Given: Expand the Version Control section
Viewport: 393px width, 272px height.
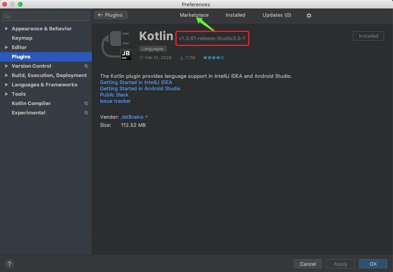Looking at the screenshot, I should click(x=6, y=66).
